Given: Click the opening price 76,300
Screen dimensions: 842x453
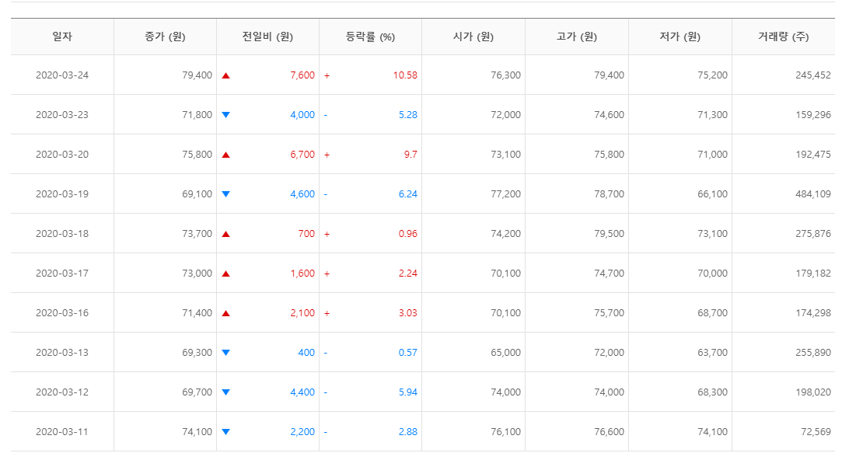Looking at the screenshot, I should click(506, 75).
